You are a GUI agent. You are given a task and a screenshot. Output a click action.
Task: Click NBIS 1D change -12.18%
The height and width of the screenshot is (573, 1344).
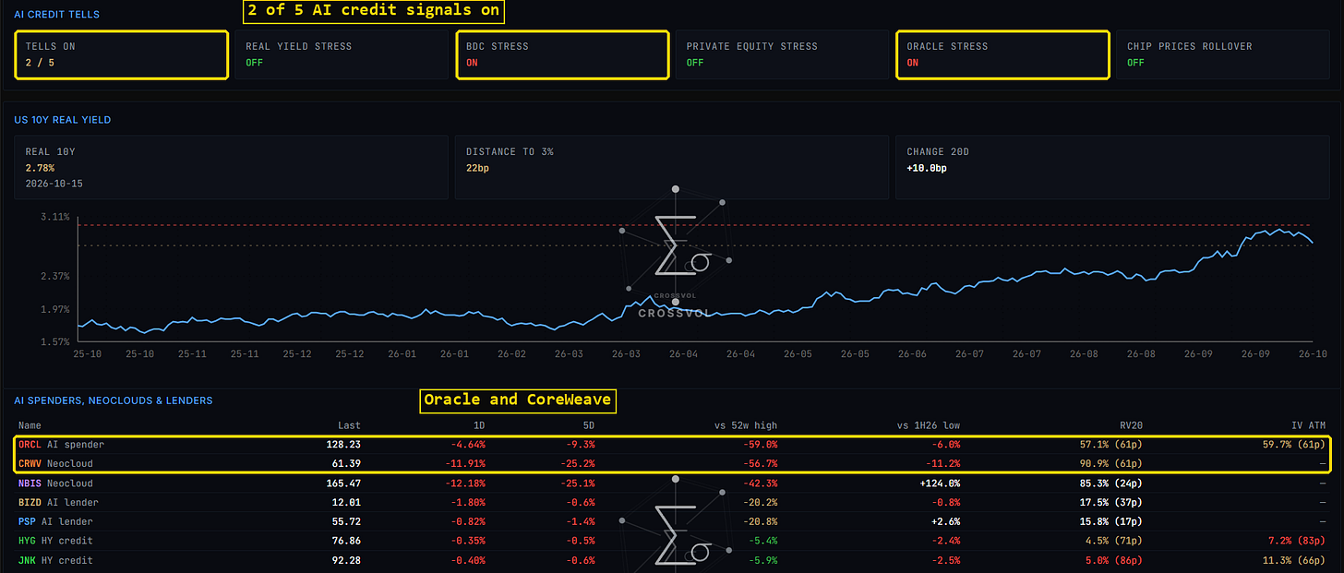pyautogui.click(x=464, y=483)
